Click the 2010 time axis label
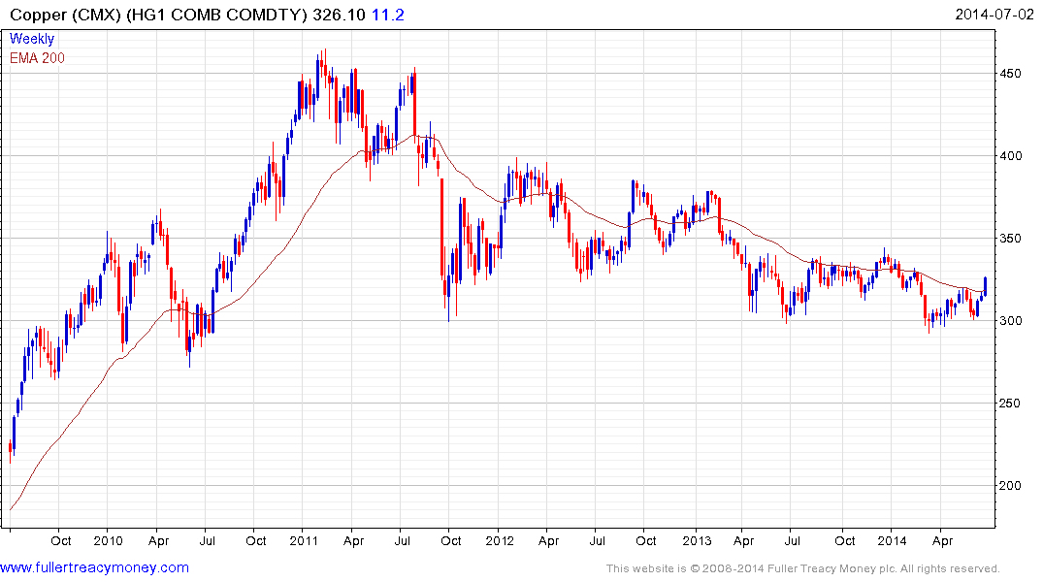The height and width of the screenshot is (582, 1043). [108, 540]
